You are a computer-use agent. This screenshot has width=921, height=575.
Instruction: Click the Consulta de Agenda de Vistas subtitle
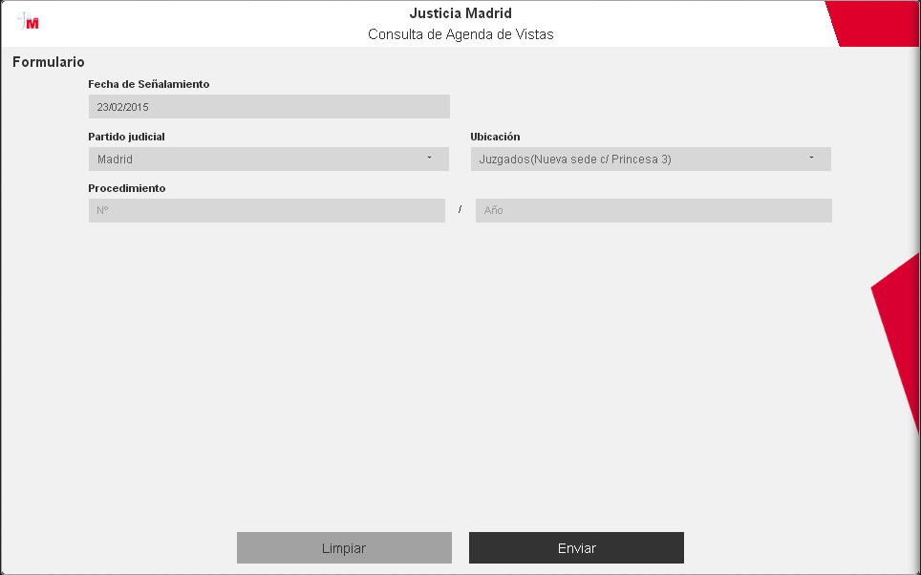tap(460, 34)
